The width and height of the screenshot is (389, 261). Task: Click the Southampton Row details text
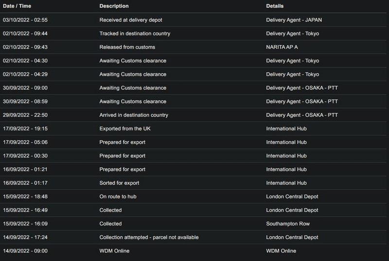tap(288, 224)
